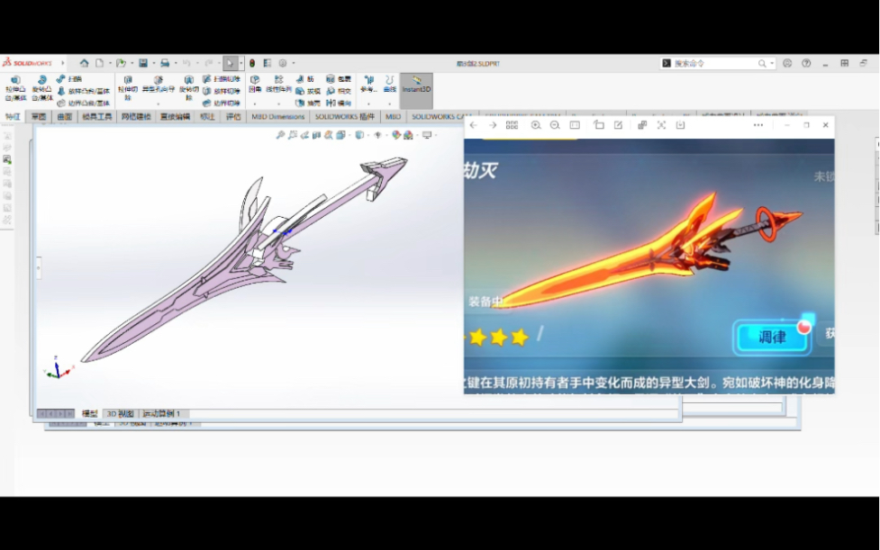
Task: Expand the SolidWorks logo menu arrow
Action: tap(63, 63)
